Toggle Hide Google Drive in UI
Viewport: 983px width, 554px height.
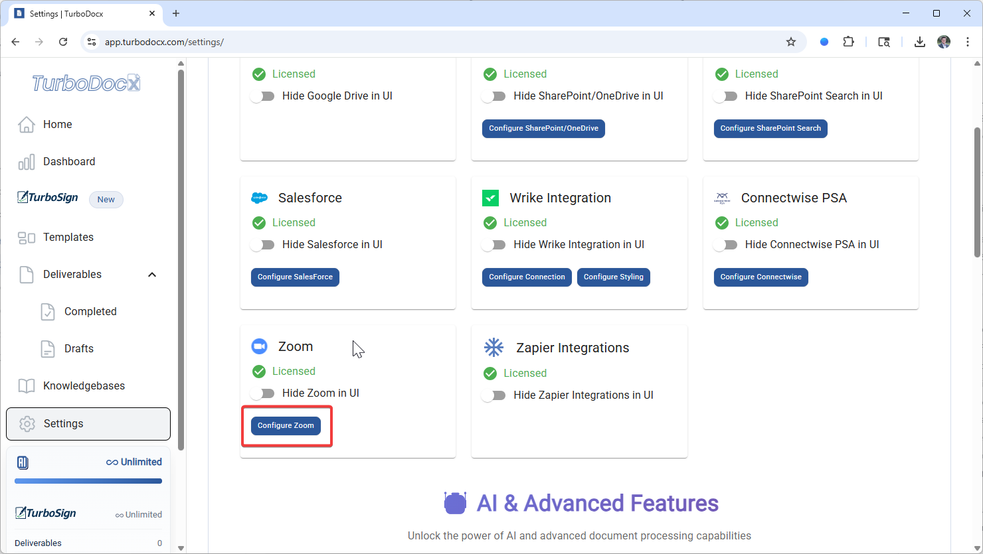[x=262, y=96]
